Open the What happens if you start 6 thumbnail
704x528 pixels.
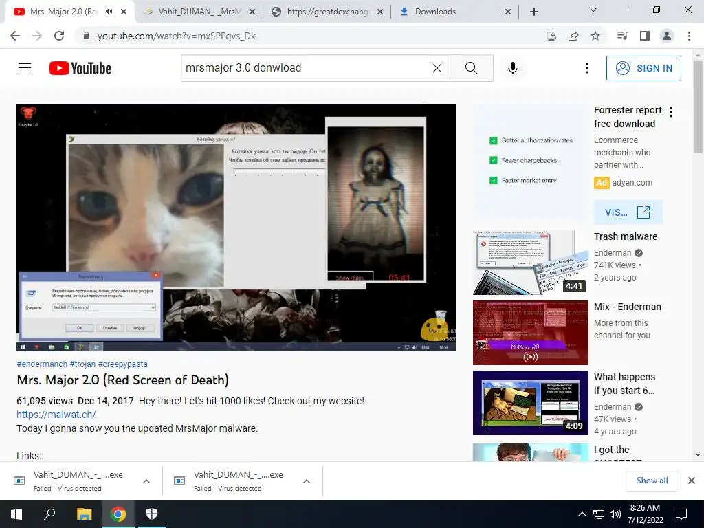530,403
